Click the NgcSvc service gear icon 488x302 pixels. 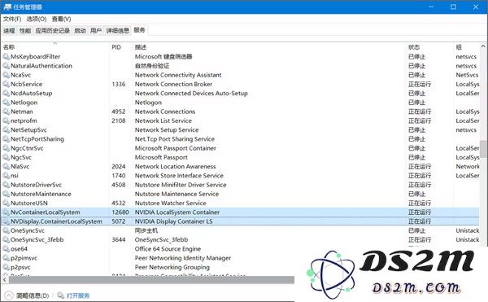6,157
